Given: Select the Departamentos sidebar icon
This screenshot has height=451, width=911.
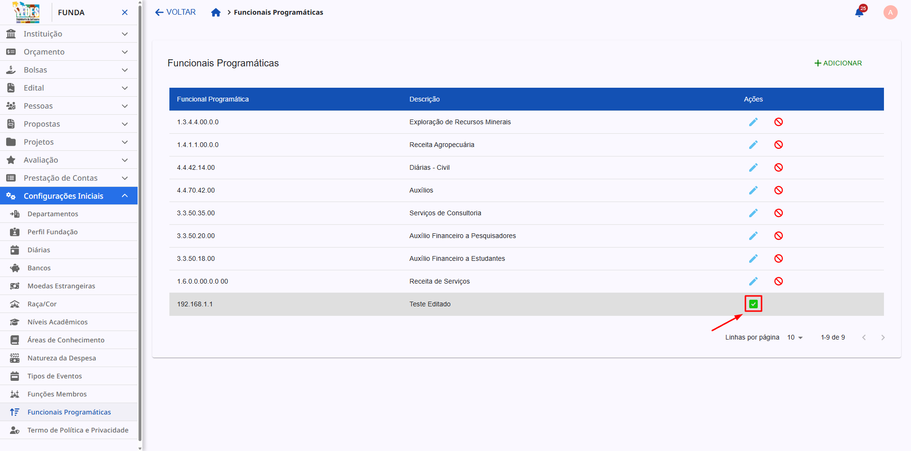Looking at the screenshot, I should pos(15,214).
